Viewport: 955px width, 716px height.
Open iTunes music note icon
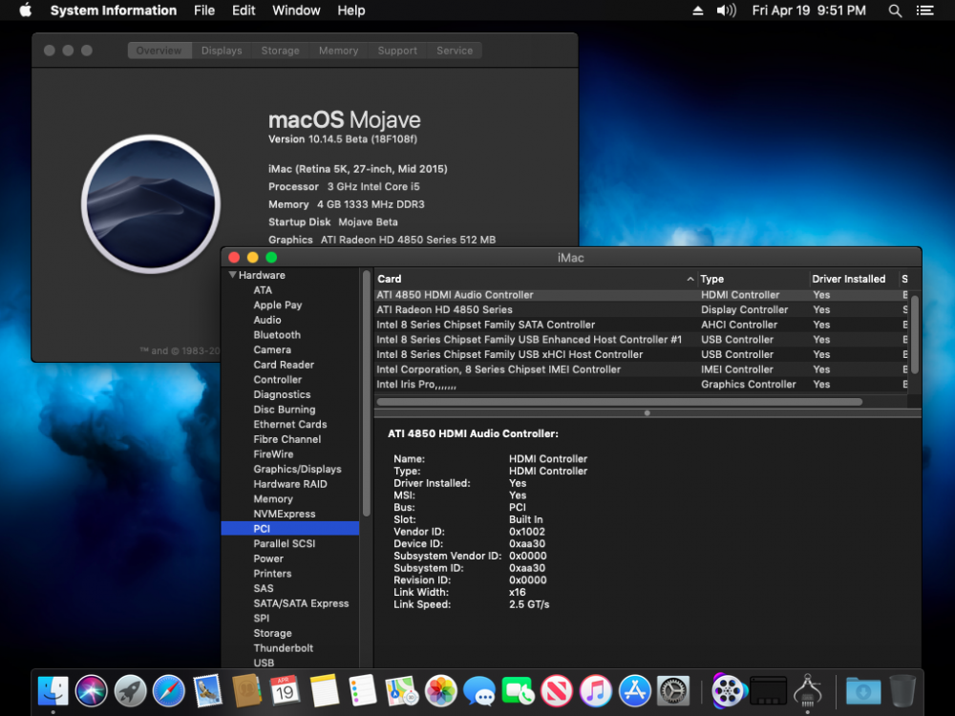[596, 691]
